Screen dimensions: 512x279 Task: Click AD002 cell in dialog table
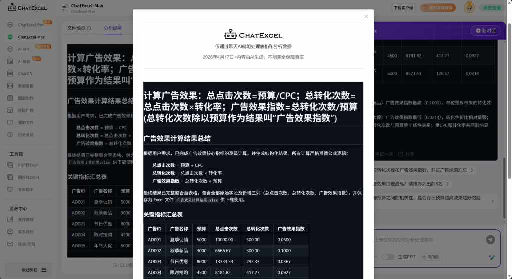[155, 251]
